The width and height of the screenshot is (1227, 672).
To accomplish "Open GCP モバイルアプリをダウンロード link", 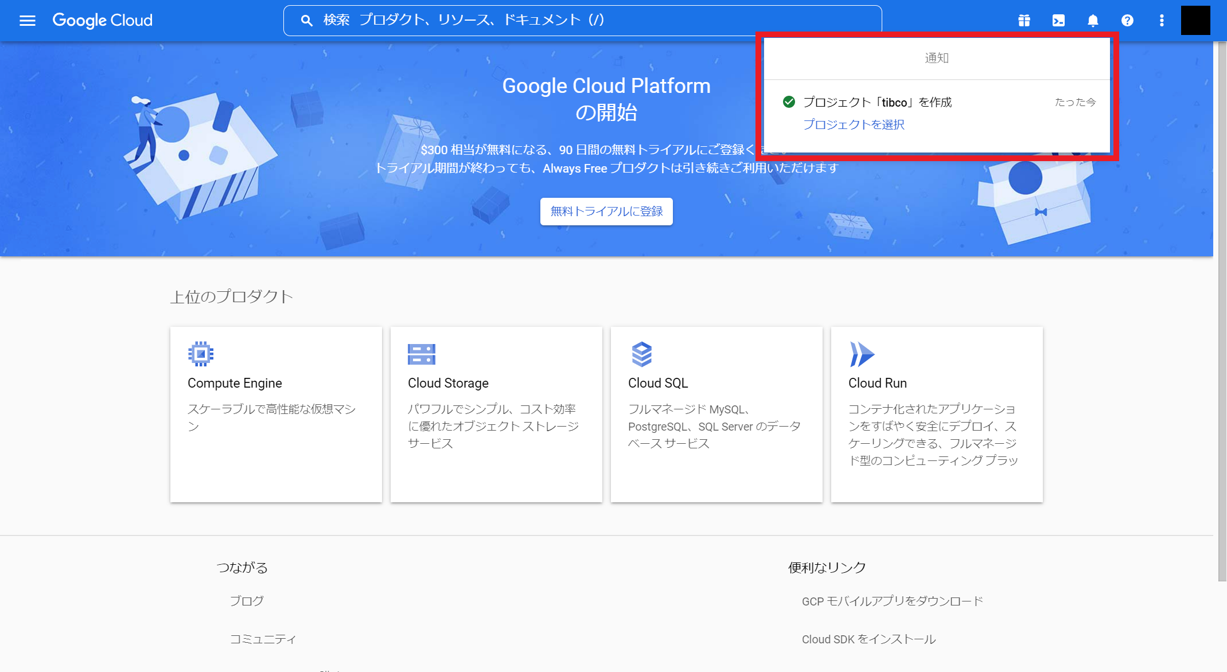I will coord(893,601).
